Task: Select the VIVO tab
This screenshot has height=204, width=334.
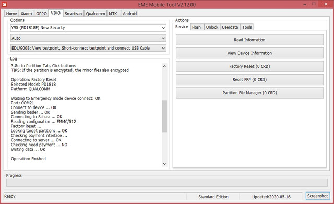Action: [56, 13]
